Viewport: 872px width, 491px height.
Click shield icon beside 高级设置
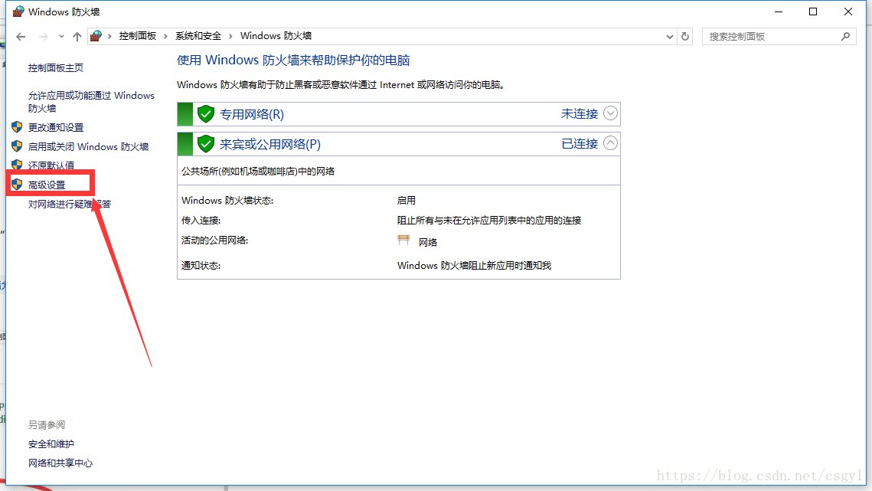[x=17, y=185]
